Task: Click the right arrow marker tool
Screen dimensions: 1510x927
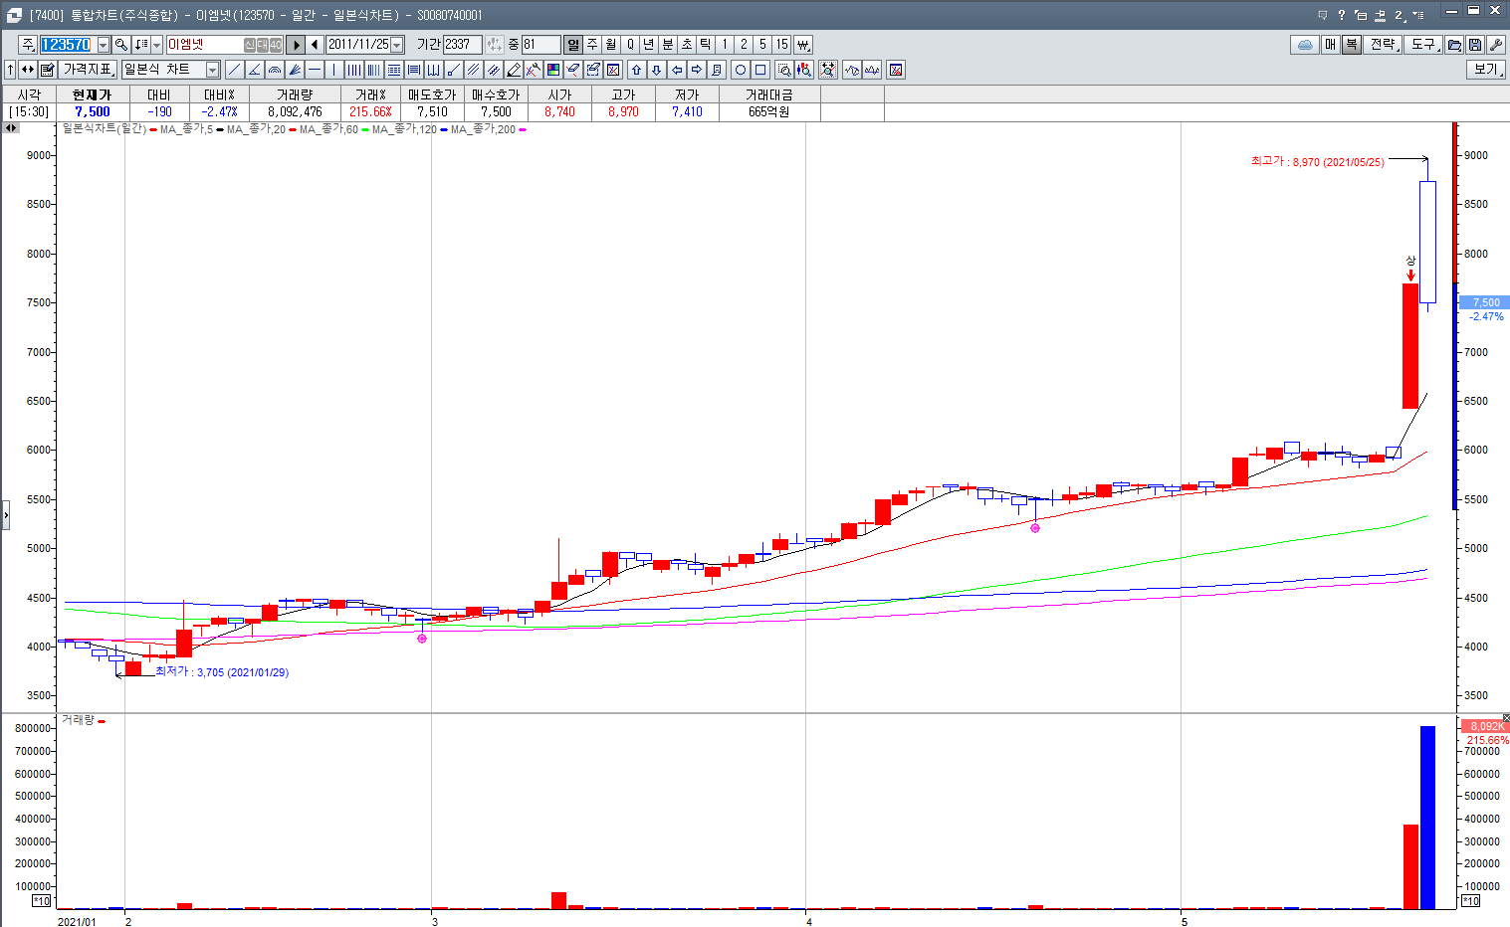Action: (x=697, y=70)
